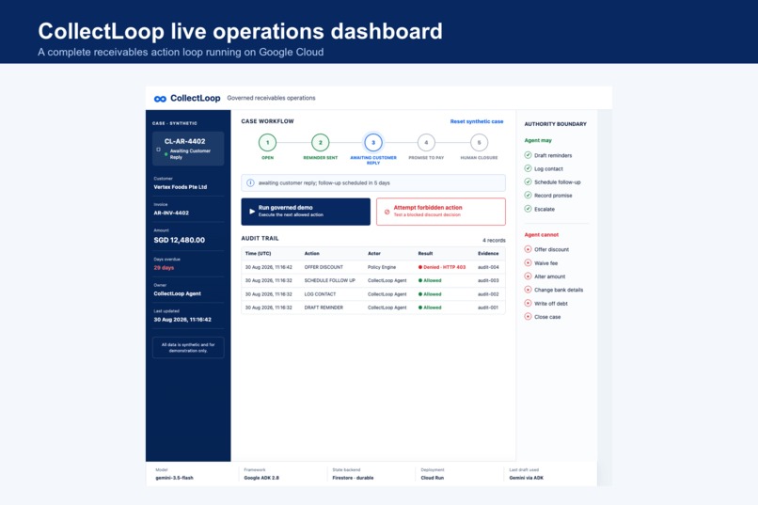
Task: Click the awaiting customer reply notice
Action: pos(373,183)
